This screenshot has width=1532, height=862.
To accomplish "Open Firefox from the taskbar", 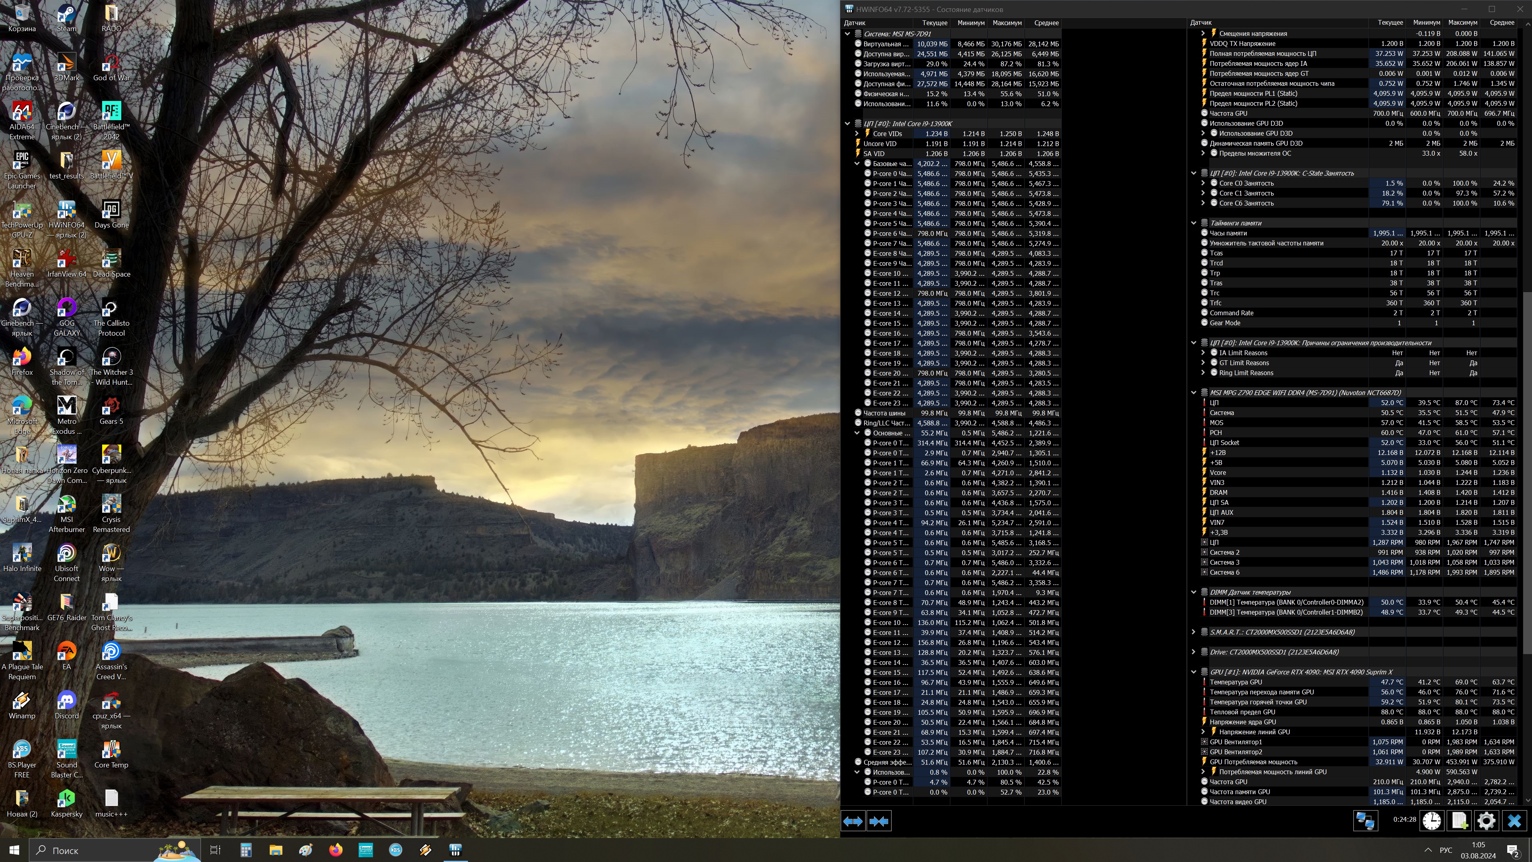I will (336, 850).
